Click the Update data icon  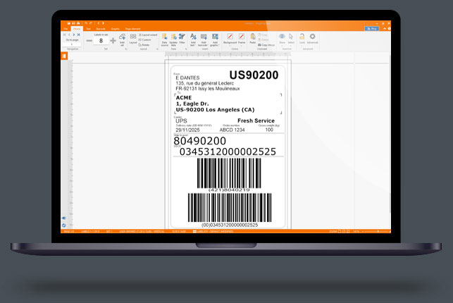pos(173,37)
